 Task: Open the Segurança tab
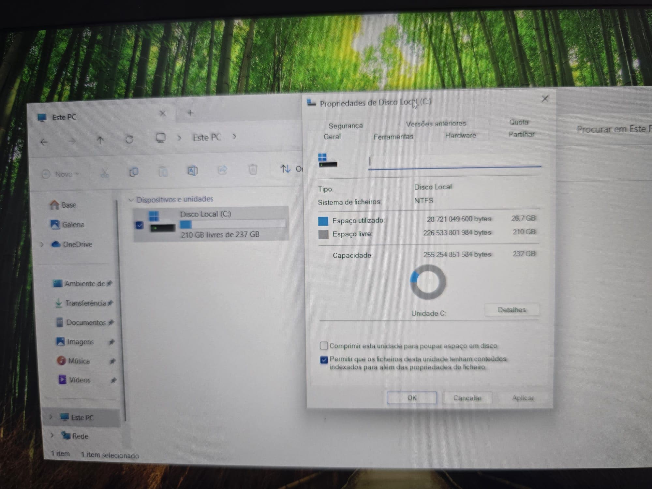346,126
